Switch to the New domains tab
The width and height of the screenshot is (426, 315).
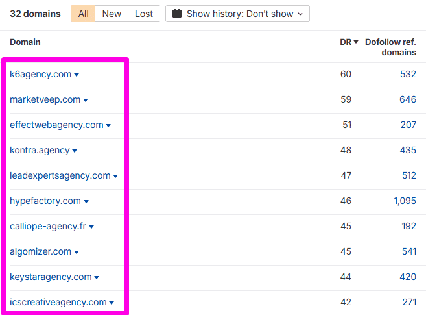[x=112, y=14]
